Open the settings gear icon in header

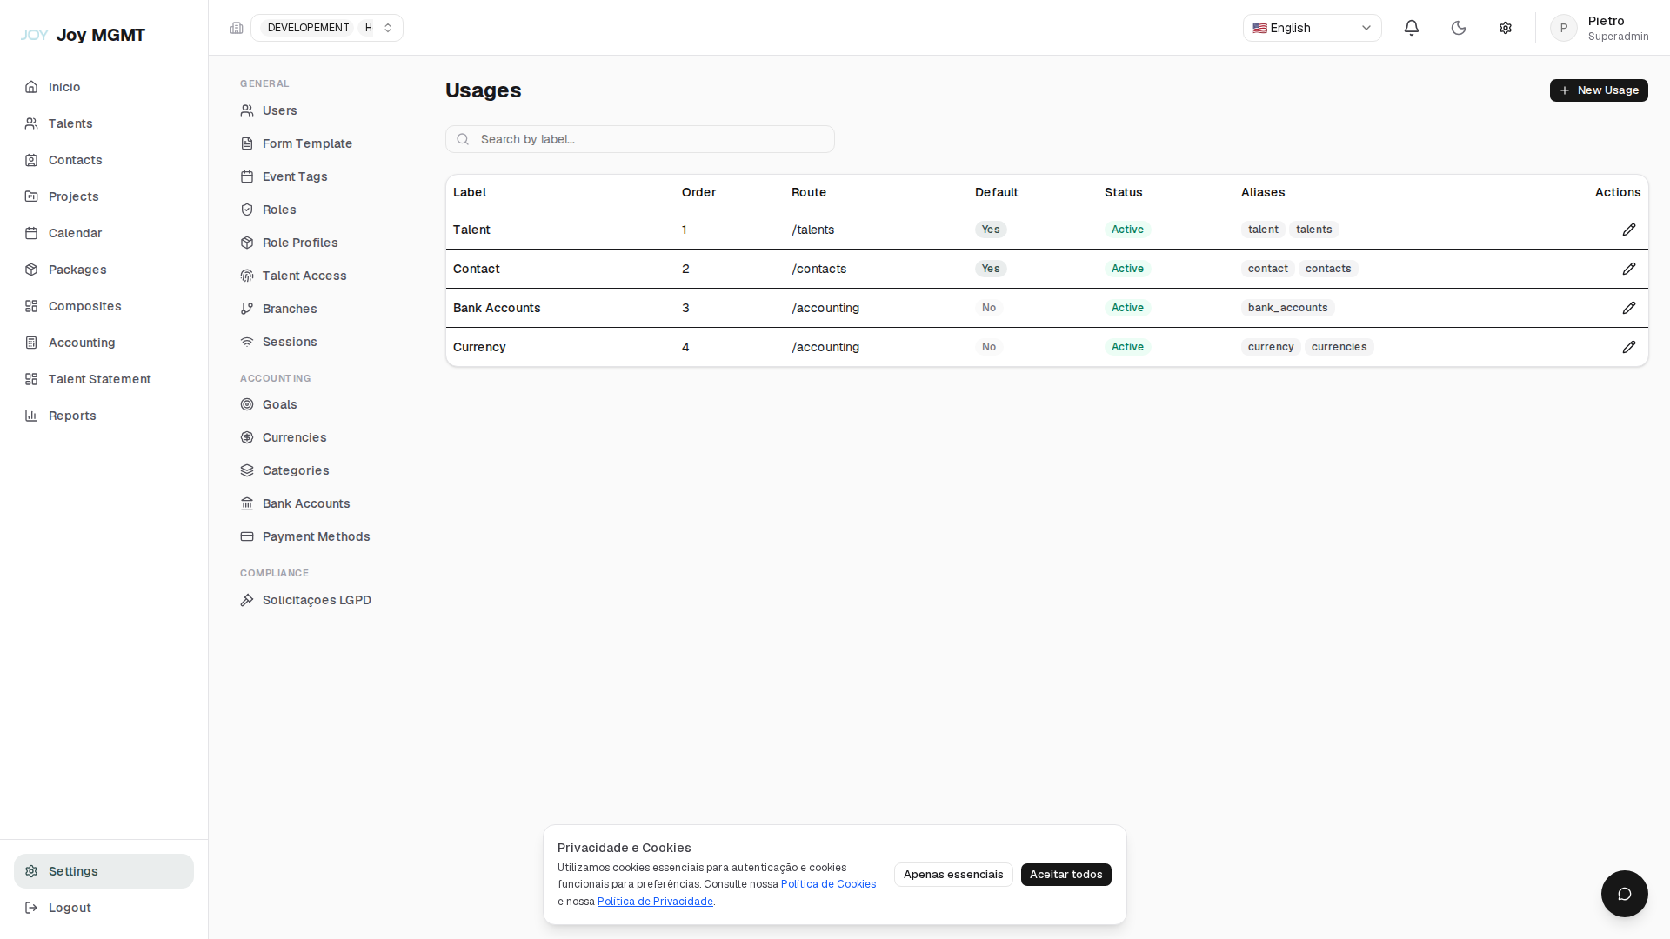(x=1506, y=28)
